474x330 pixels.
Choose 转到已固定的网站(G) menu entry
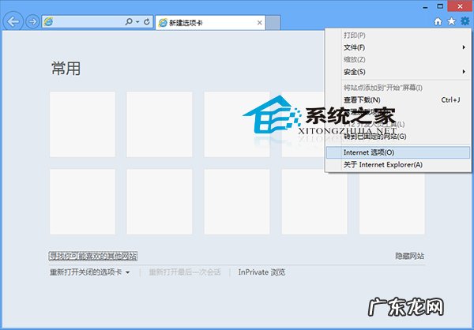pyautogui.click(x=398, y=137)
